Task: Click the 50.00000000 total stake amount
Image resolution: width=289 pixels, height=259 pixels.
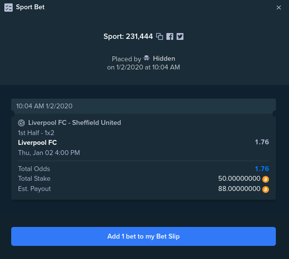Action: [239, 178]
